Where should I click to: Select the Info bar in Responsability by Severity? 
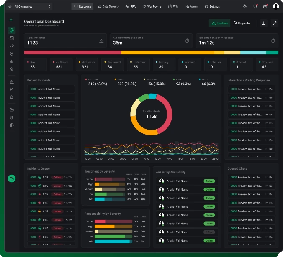point(113,242)
